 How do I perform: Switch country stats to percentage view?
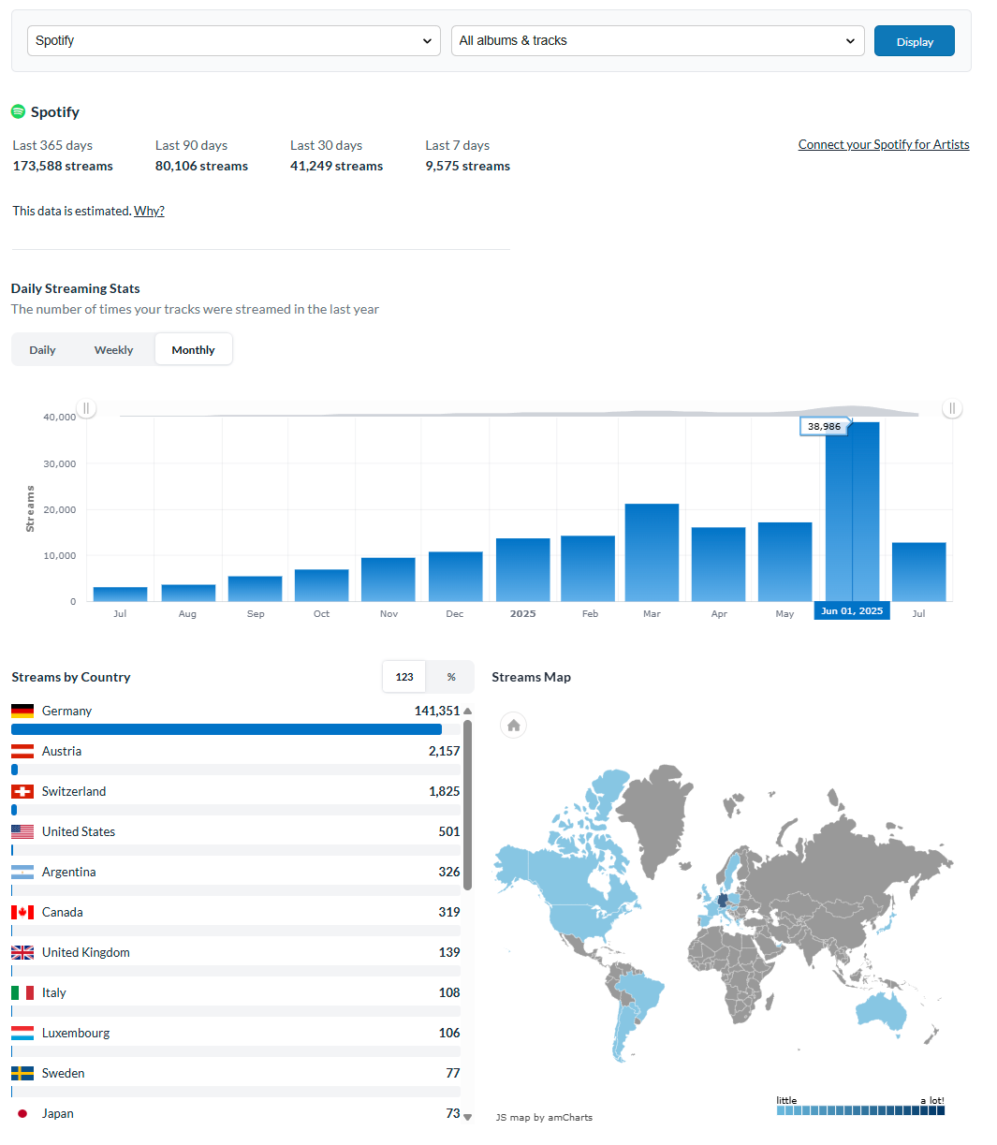[x=451, y=677]
